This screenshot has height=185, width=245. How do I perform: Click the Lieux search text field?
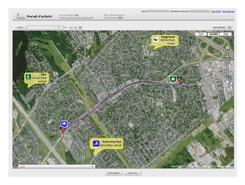[40, 27]
